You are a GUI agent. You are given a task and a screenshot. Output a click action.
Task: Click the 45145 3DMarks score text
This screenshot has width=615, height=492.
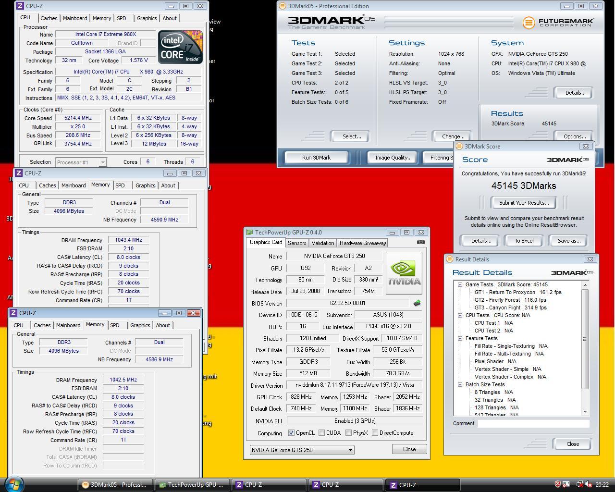(524, 186)
